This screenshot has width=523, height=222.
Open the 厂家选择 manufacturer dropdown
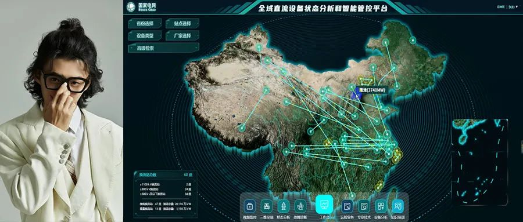[x=182, y=35]
